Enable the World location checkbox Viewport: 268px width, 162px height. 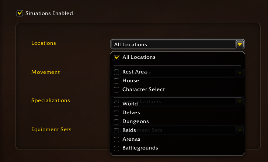tap(116, 104)
